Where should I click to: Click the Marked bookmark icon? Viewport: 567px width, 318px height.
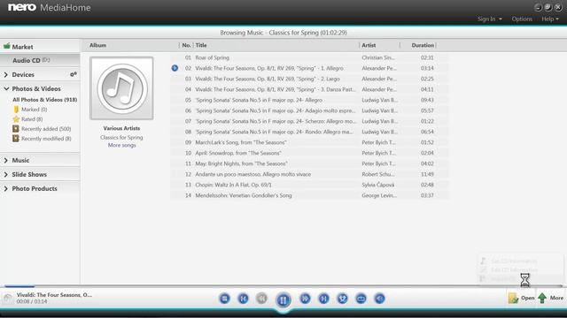(16, 110)
